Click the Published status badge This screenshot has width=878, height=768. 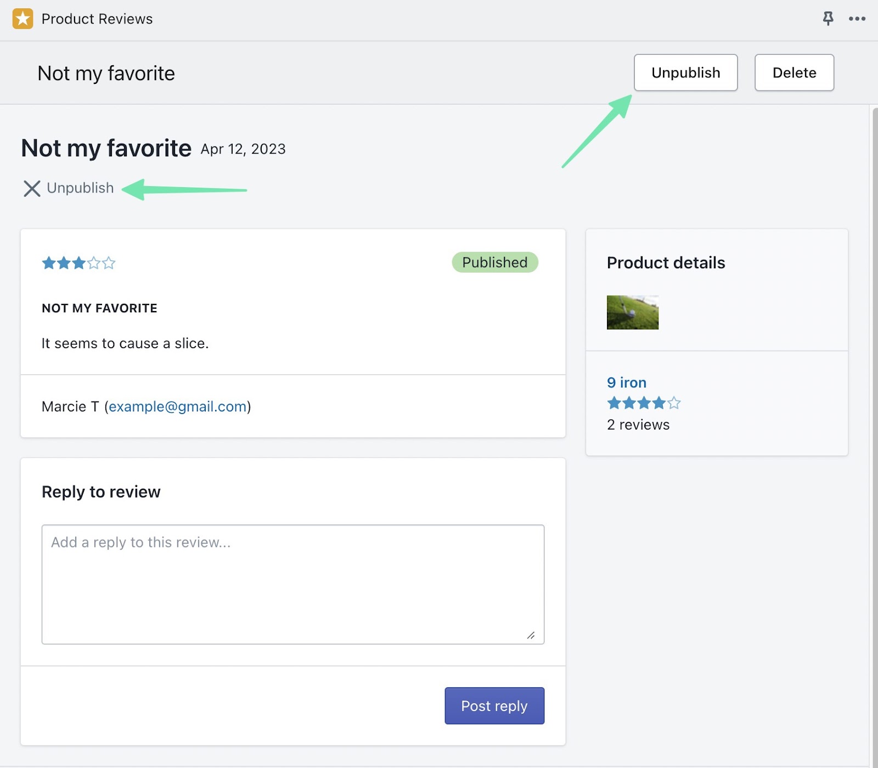[494, 262]
